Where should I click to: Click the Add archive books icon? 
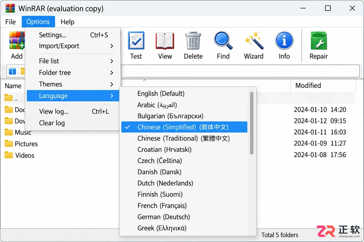pos(17,40)
